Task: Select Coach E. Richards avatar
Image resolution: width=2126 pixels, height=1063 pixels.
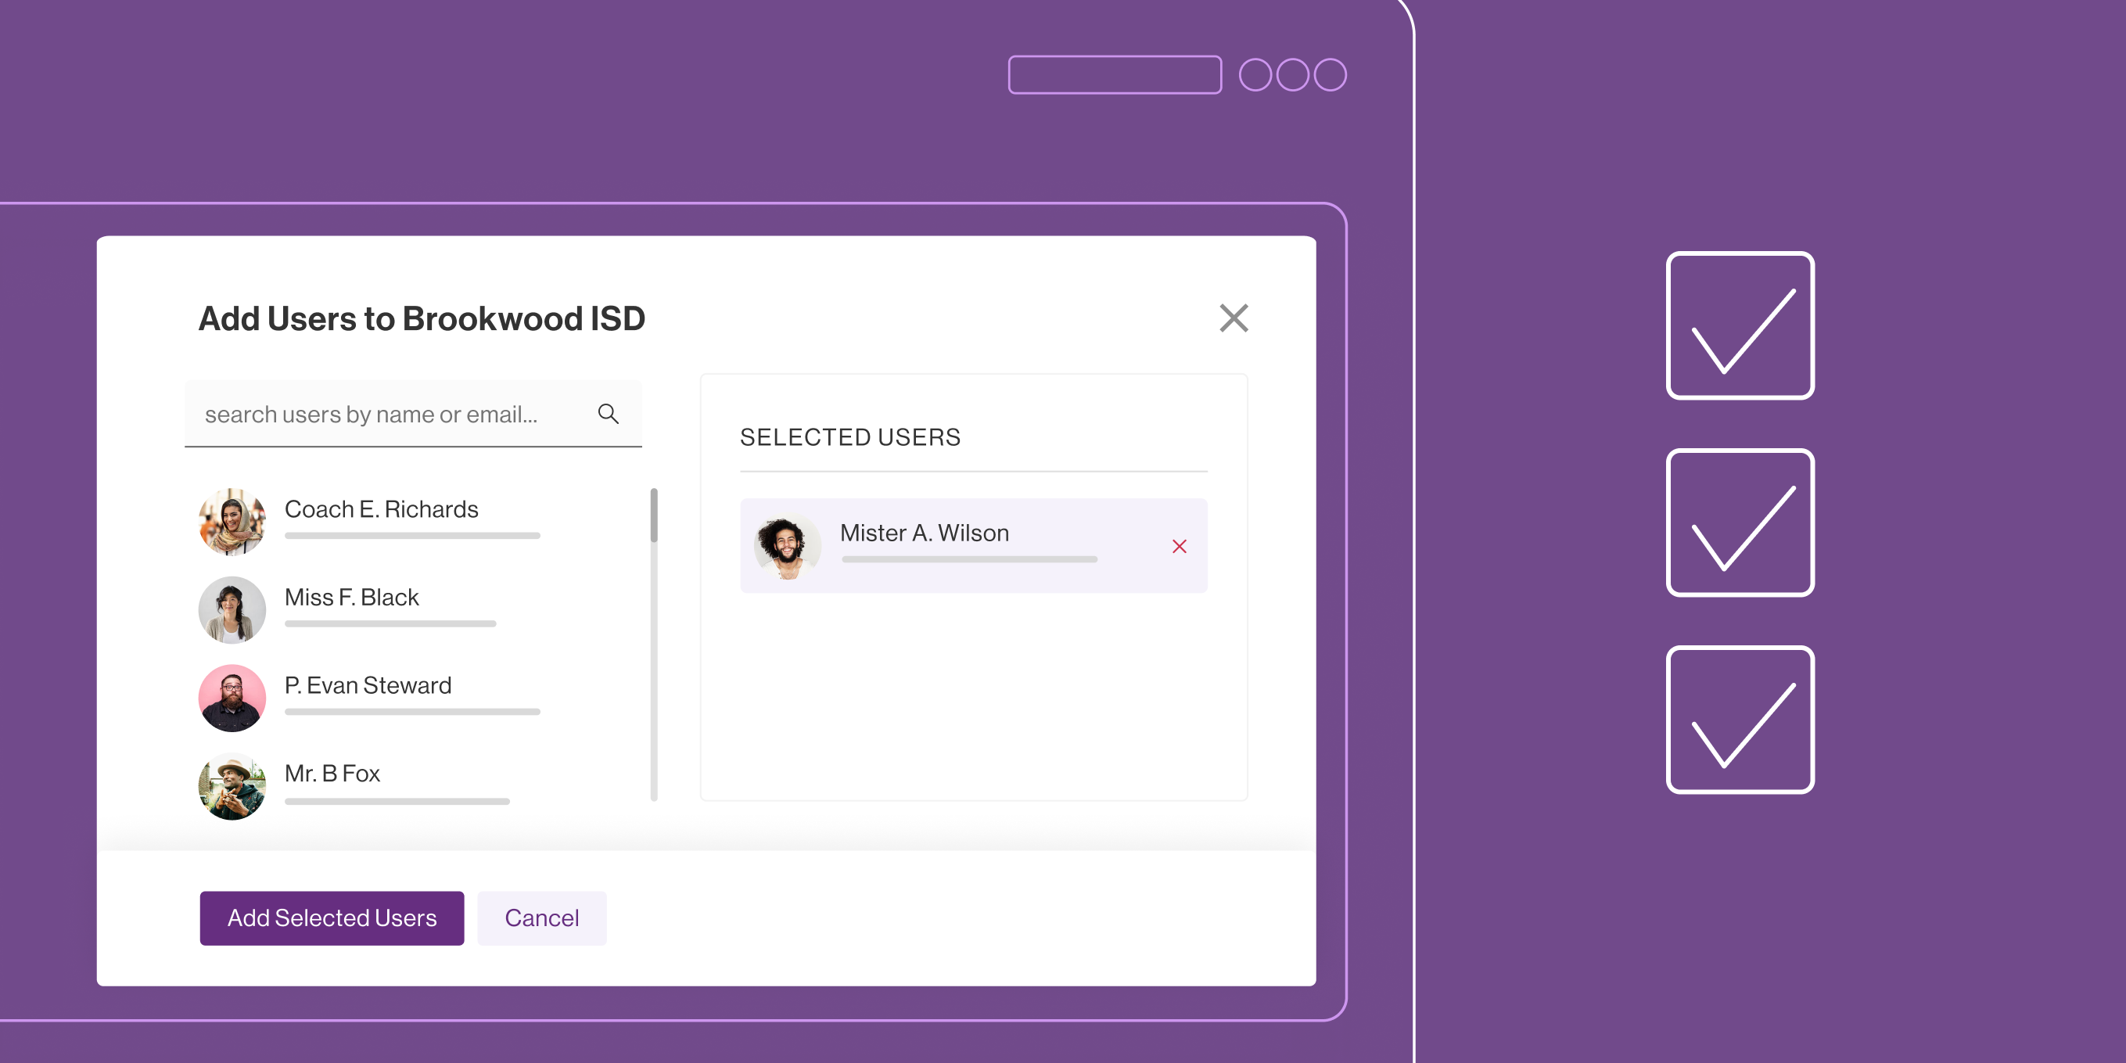Action: 232,522
